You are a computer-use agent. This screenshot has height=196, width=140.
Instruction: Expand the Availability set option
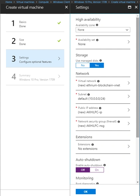tap(103, 42)
